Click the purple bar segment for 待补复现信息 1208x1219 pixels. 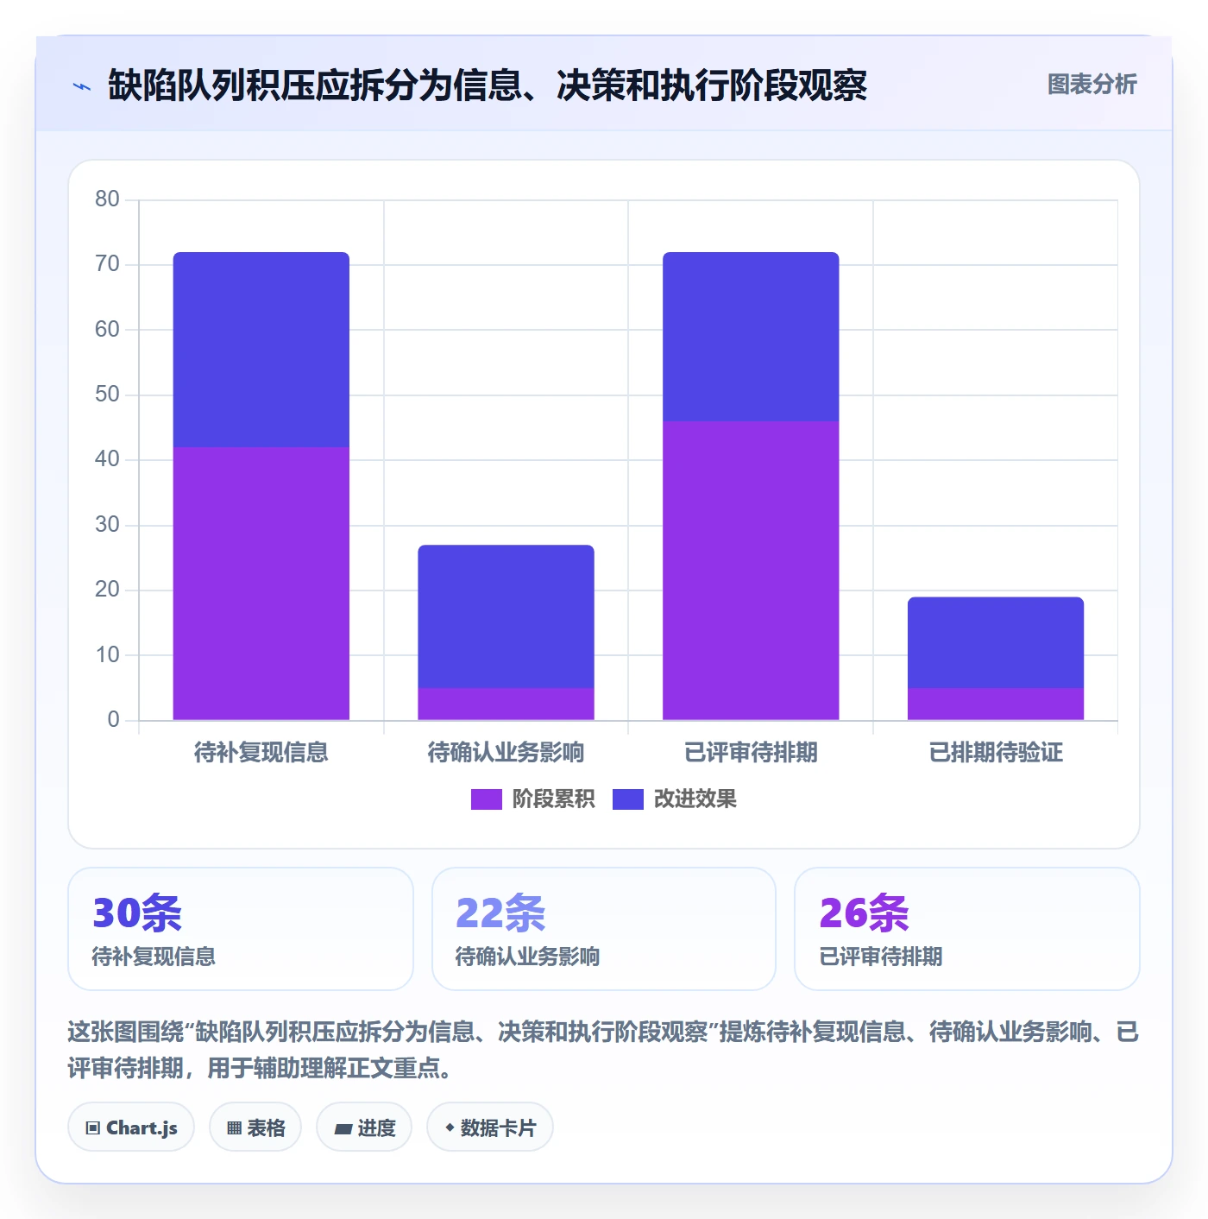point(261,584)
